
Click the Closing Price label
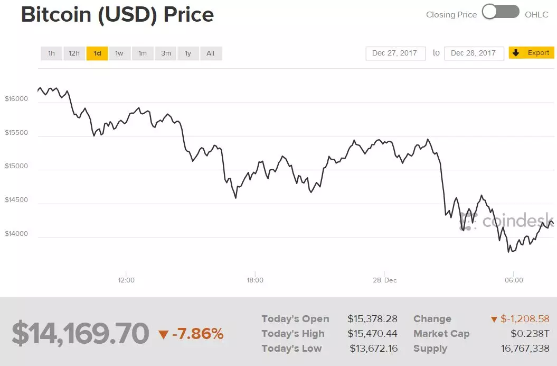451,15
